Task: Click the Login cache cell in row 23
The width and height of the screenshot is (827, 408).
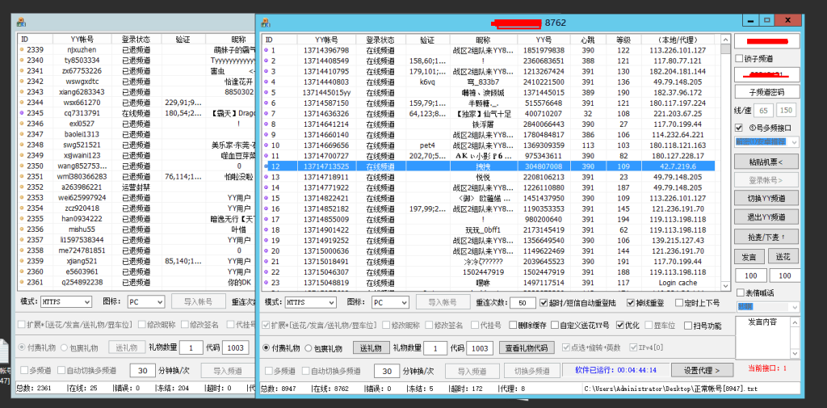Action: click(678, 283)
